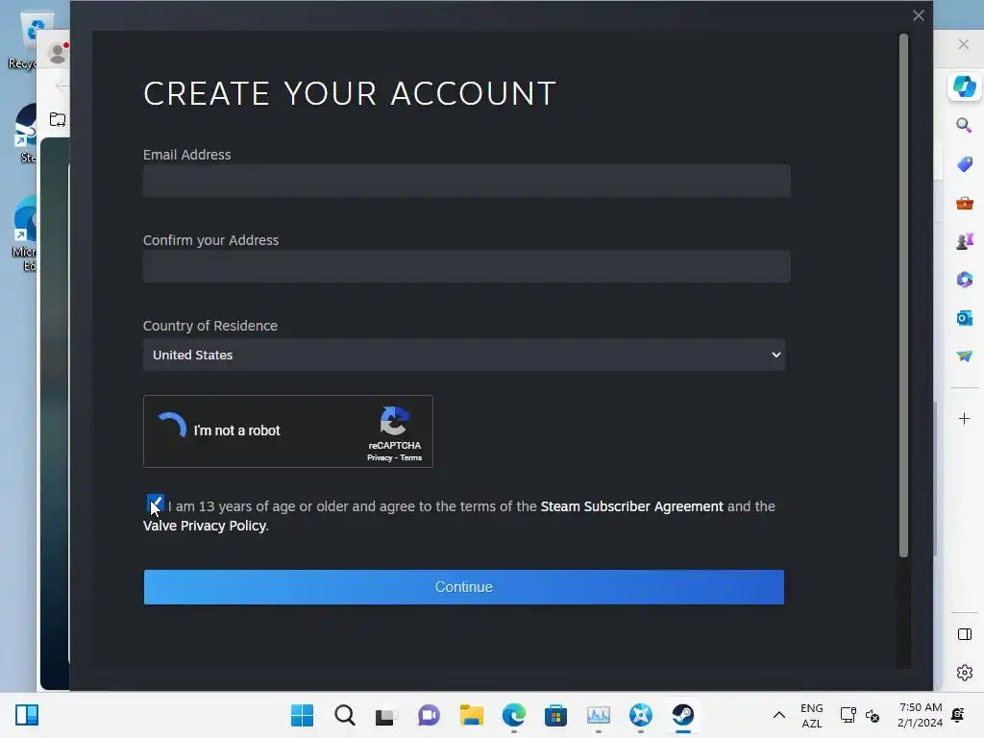The image size is (984, 738).
Task: Switch to Steam on the taskbar
Action: pos(683,715)
